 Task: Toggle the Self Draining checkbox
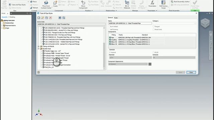coord(109,29)
